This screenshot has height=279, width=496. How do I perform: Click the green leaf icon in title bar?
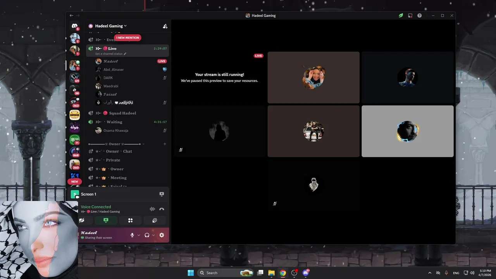point(401,15)
